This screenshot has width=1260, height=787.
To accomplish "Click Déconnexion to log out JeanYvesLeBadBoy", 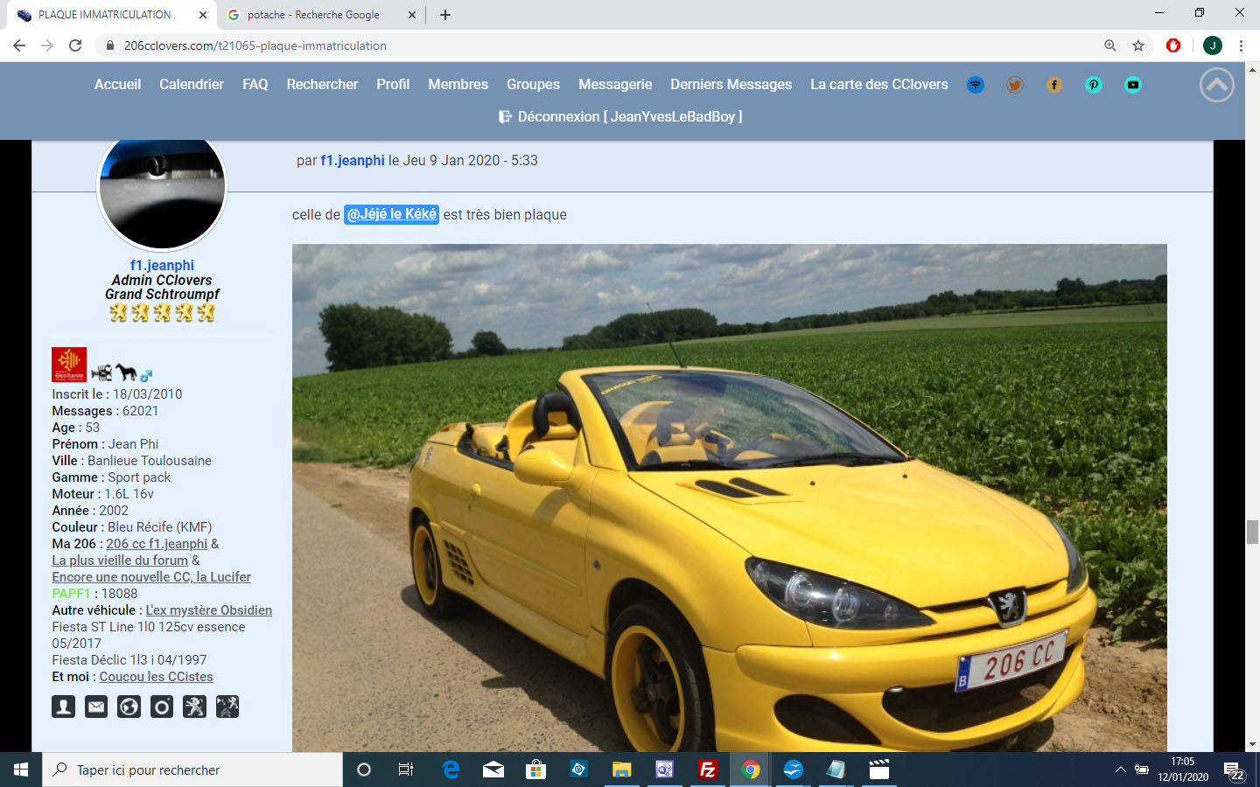I will (630, 116).
